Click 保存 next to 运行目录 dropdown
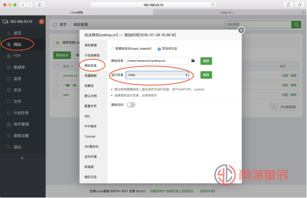This screenshot has height=198, width=307. click(206, 75)
